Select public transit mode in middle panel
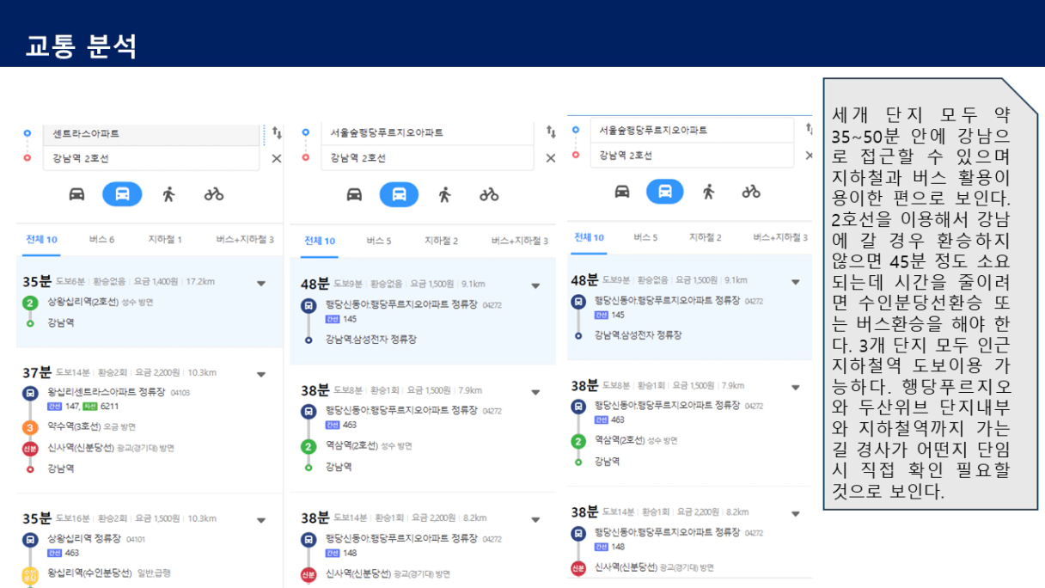 click(400, 194)
